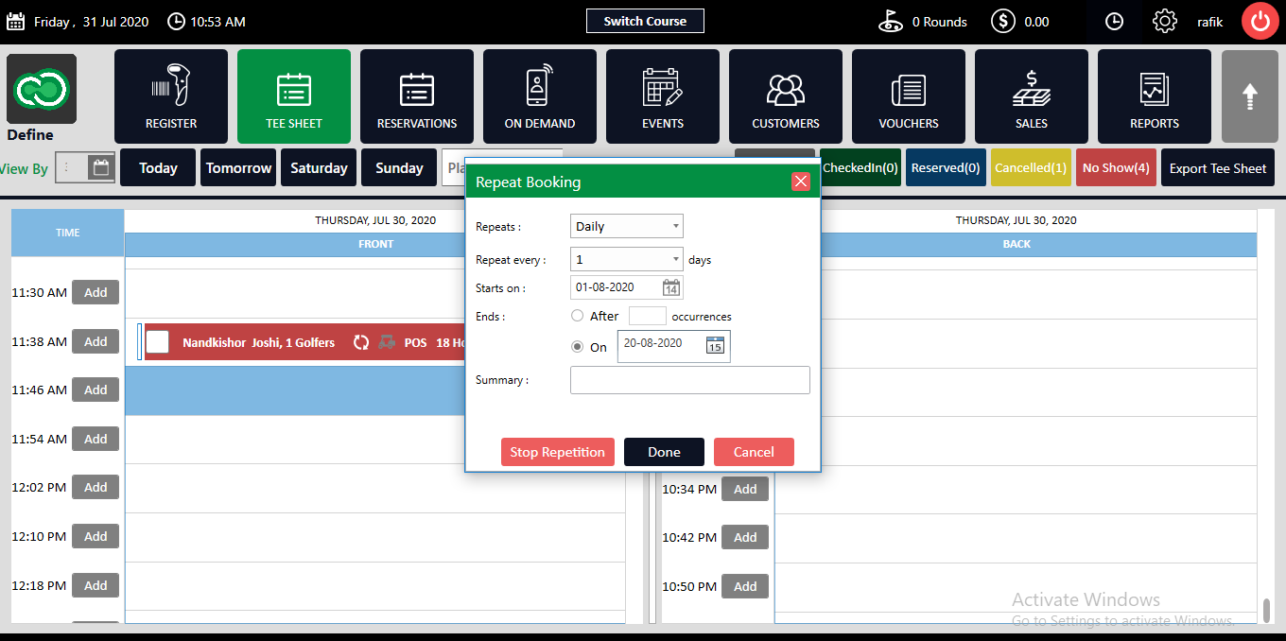The image size is (1286, 641).
Task: Click the Summary text field
Action: tap(690, 380)
